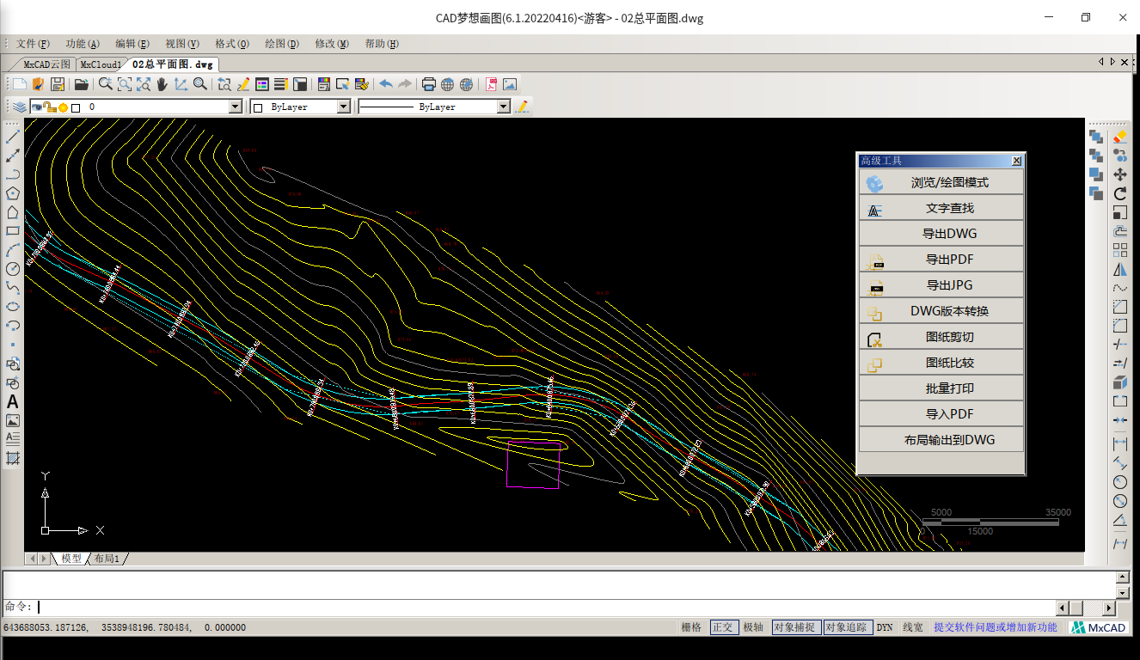1140x660 pixels.
Task: Click the Print icon in toolbar
Action: click(429, 84)
